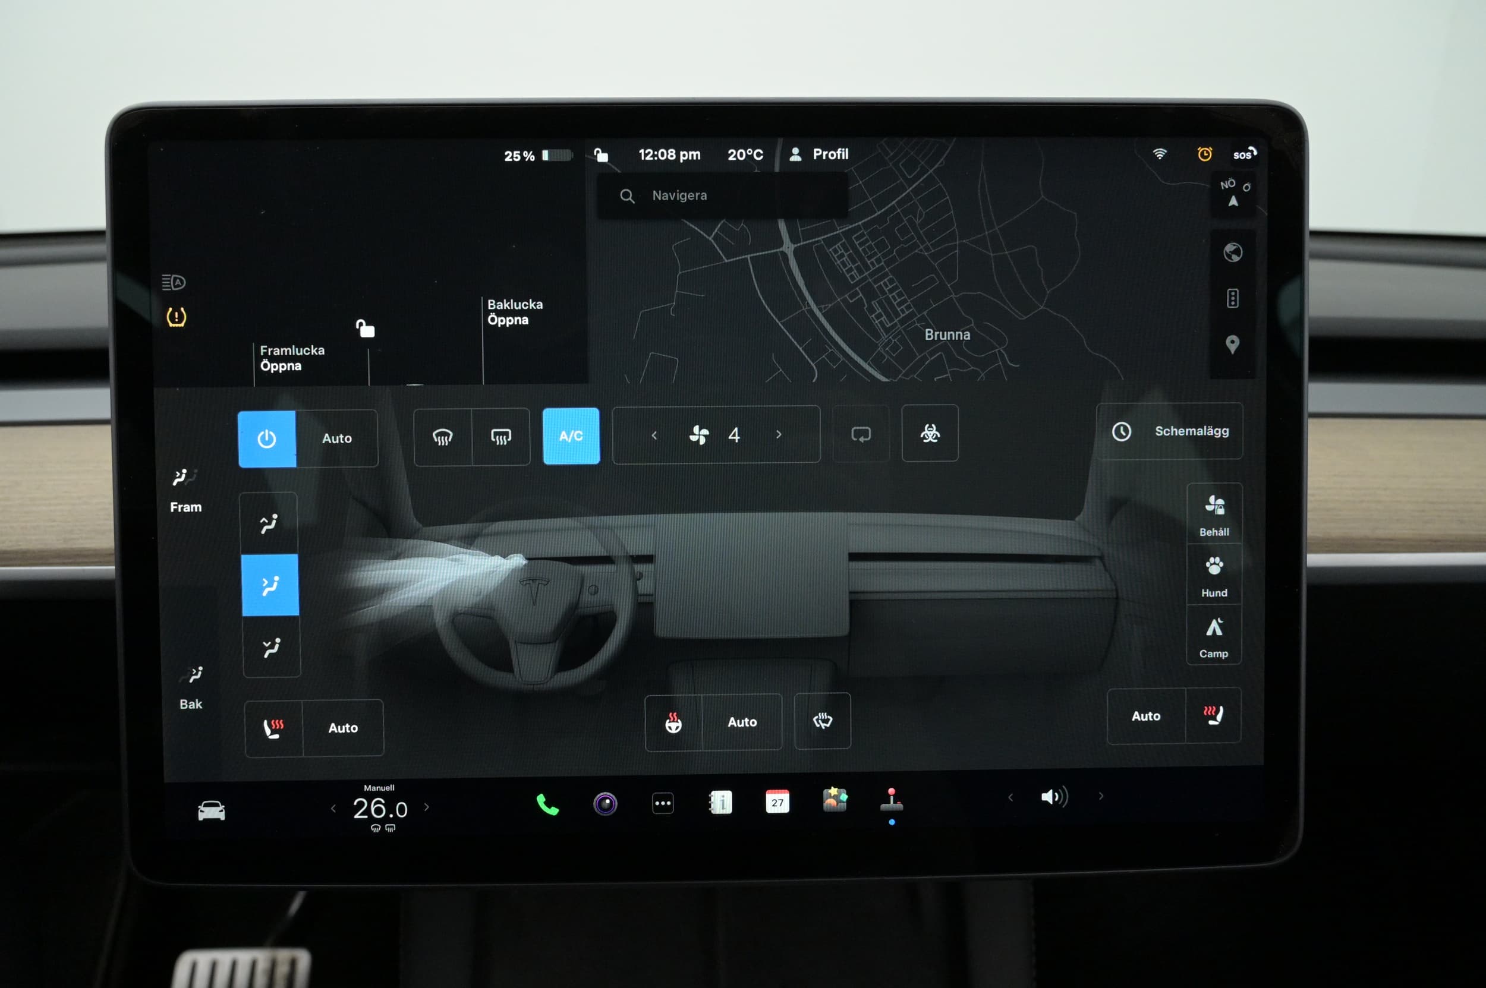The width and height of the screenshot is (1486, 988).
Task: Select feet-level airflow direction (bottom option)
Action: 271,646
